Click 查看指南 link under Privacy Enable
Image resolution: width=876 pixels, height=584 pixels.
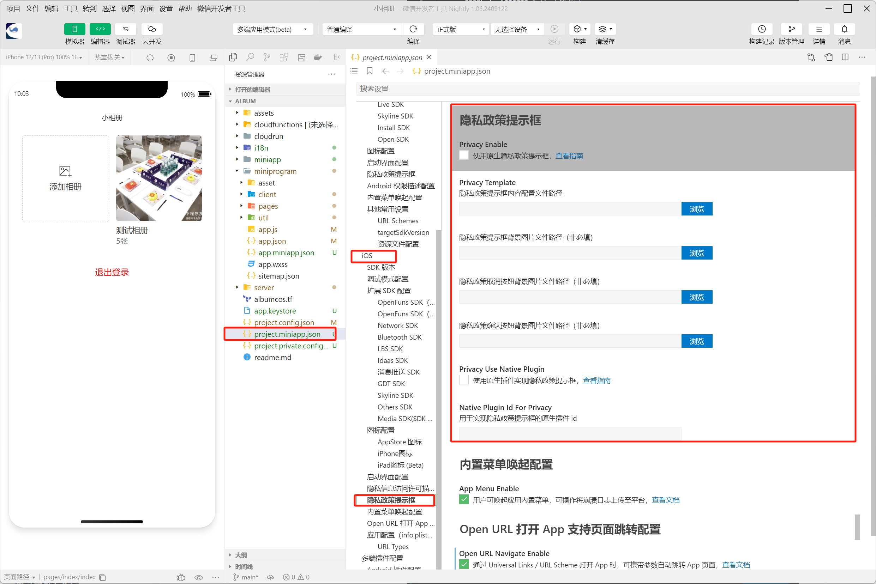pyautogui.click(x=569, y=156)
